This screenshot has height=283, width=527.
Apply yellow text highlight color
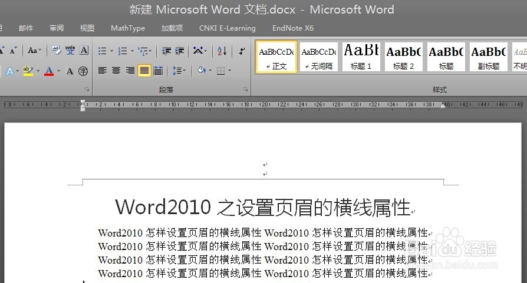pyautogui.click(x=28, y=71)
